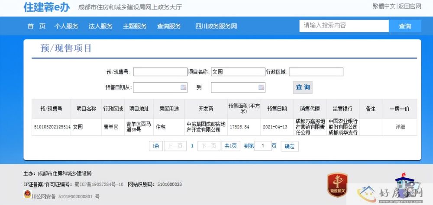Open 查询服务 in the navigation bar
Viewport: 433px width, 205px height.
169,26
